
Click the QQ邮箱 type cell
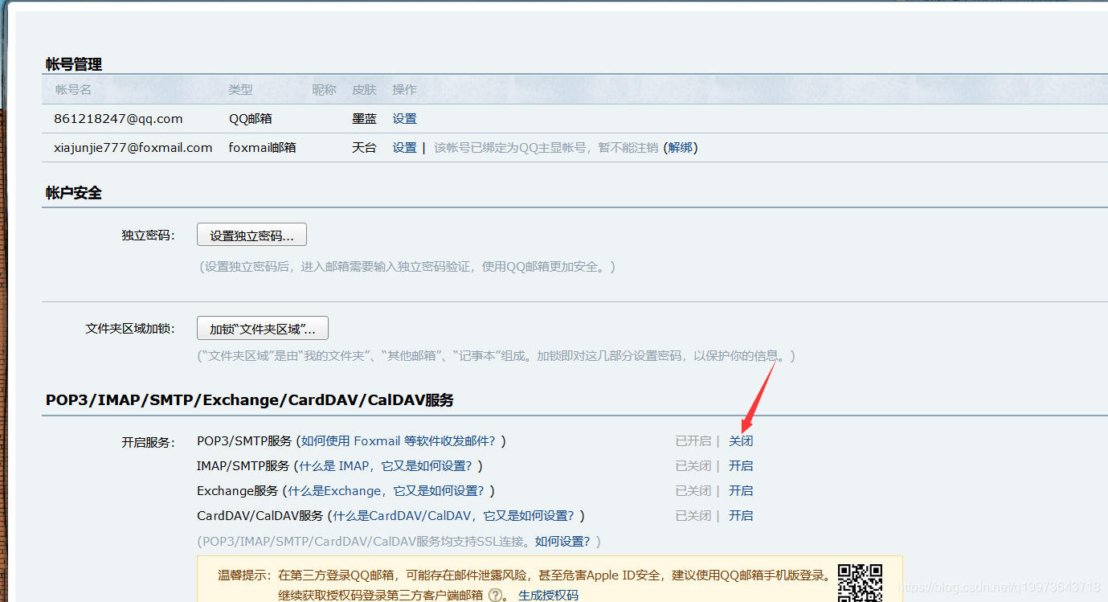[x=250, y=119]
